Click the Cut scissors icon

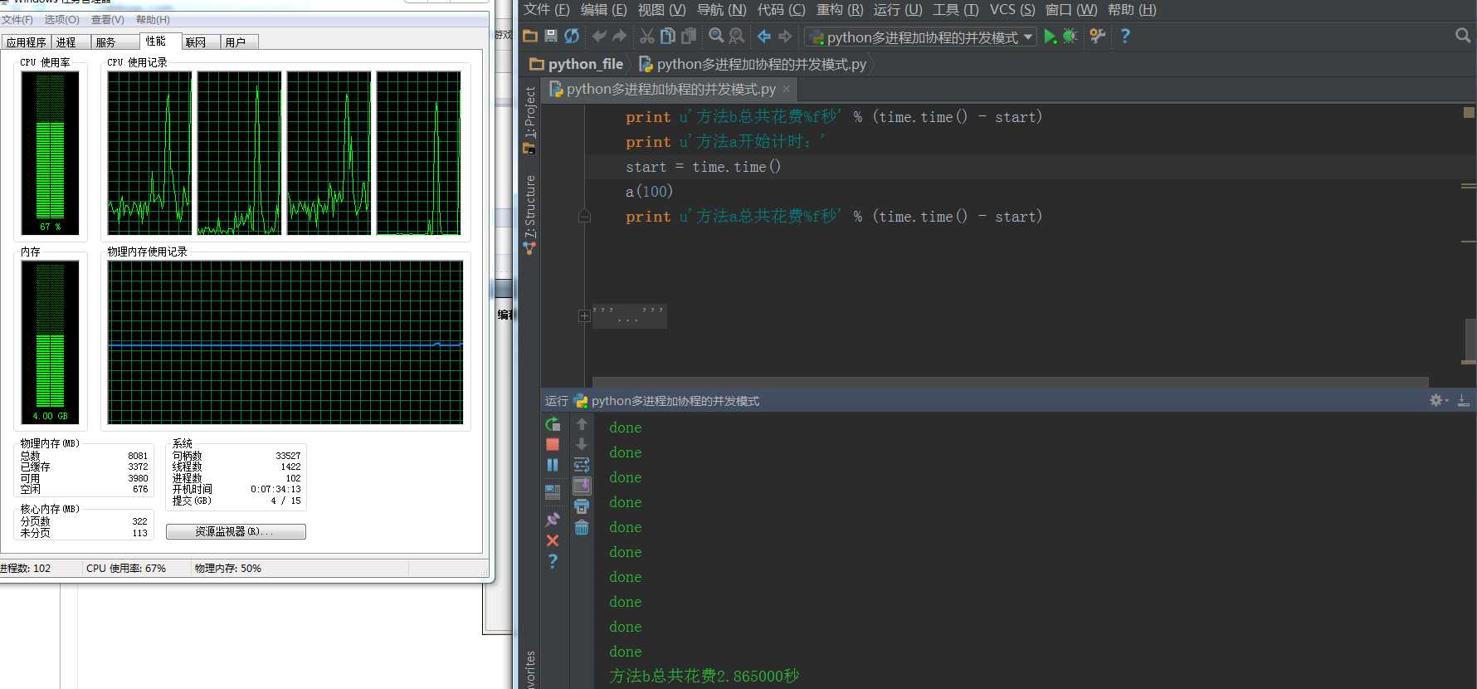[647, 36]
